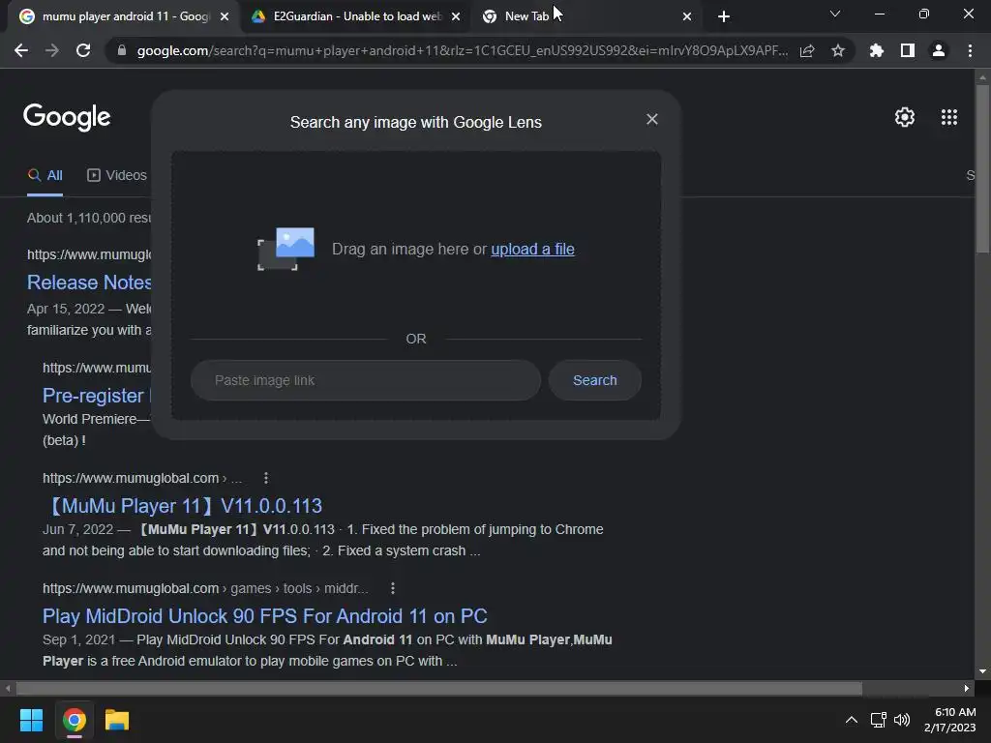Click the scroll down arrow of vertical scrollbar
Image resolution: width=991 pixels, height=743 pixels.
[982, 671]
